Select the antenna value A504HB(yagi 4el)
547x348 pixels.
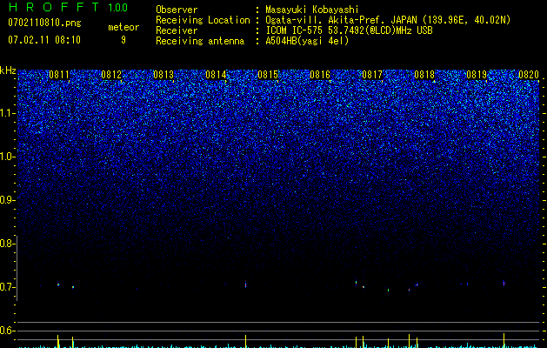[307, 41]
